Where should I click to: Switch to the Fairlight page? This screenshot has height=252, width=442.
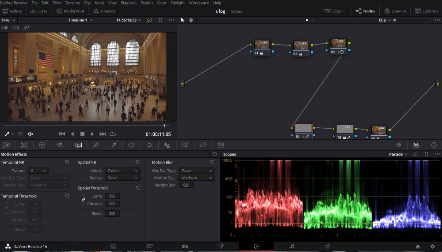[292, 246]
